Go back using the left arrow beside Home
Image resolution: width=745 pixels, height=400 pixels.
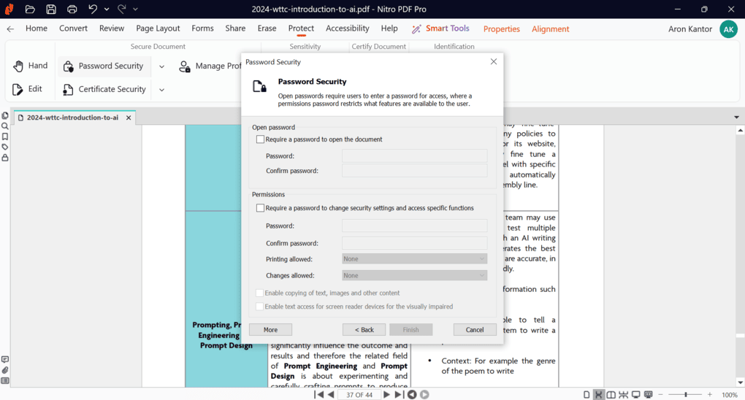point(10,29)
